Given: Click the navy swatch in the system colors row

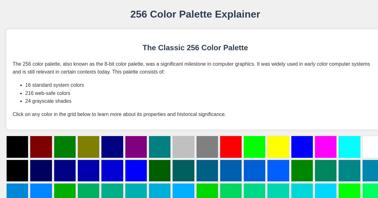Looking at the screenshot, I should 112,147.
